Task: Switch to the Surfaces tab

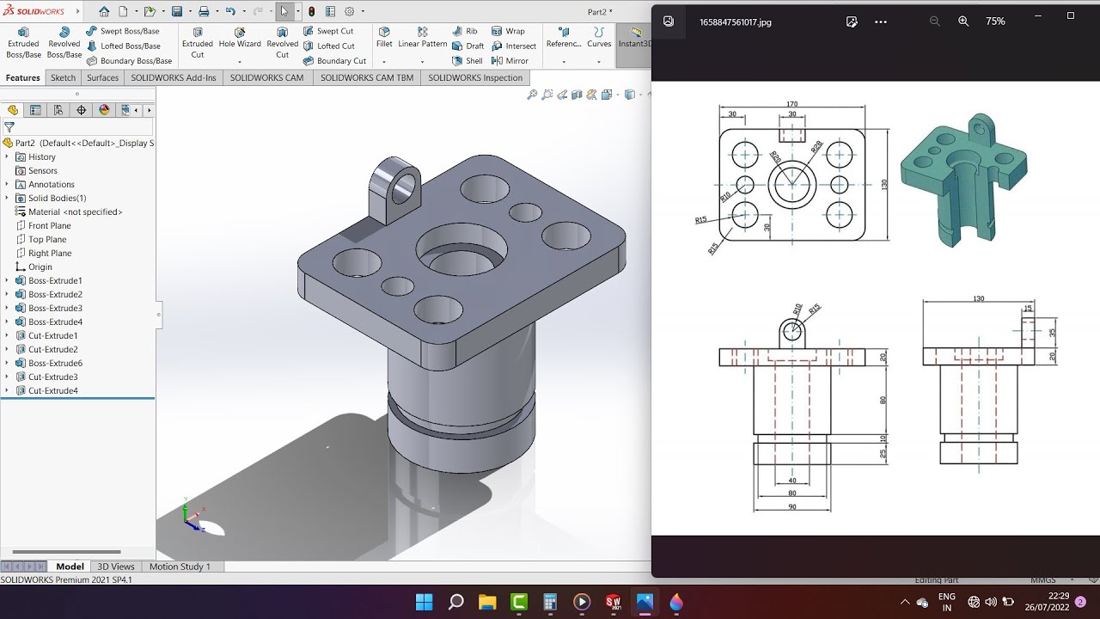Action: (102, 77)
